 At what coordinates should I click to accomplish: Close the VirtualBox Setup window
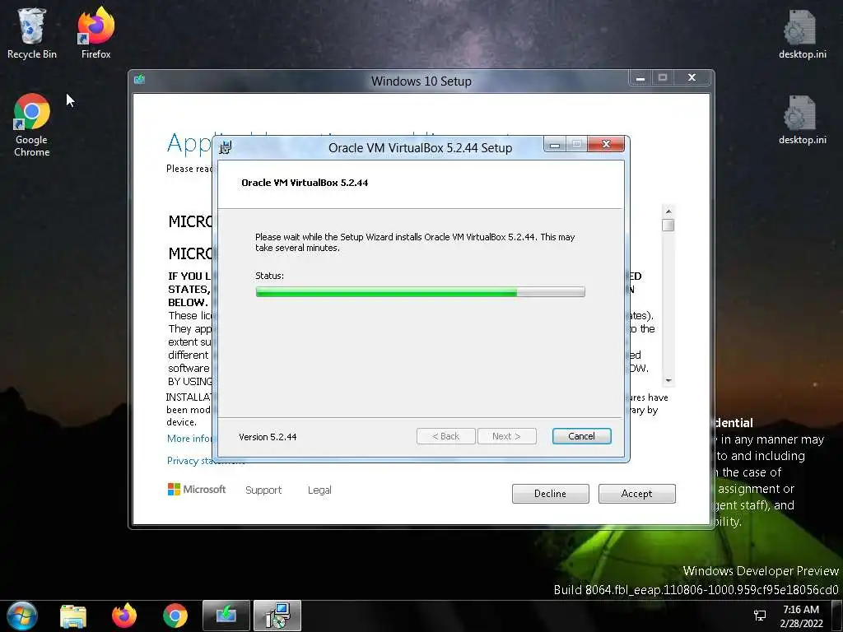click(606, 144)
